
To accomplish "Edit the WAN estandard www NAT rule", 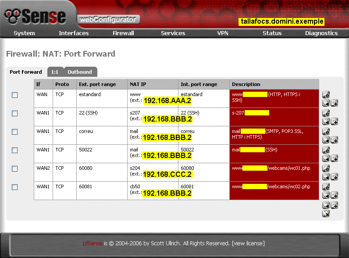I will (x=326, y=95).
